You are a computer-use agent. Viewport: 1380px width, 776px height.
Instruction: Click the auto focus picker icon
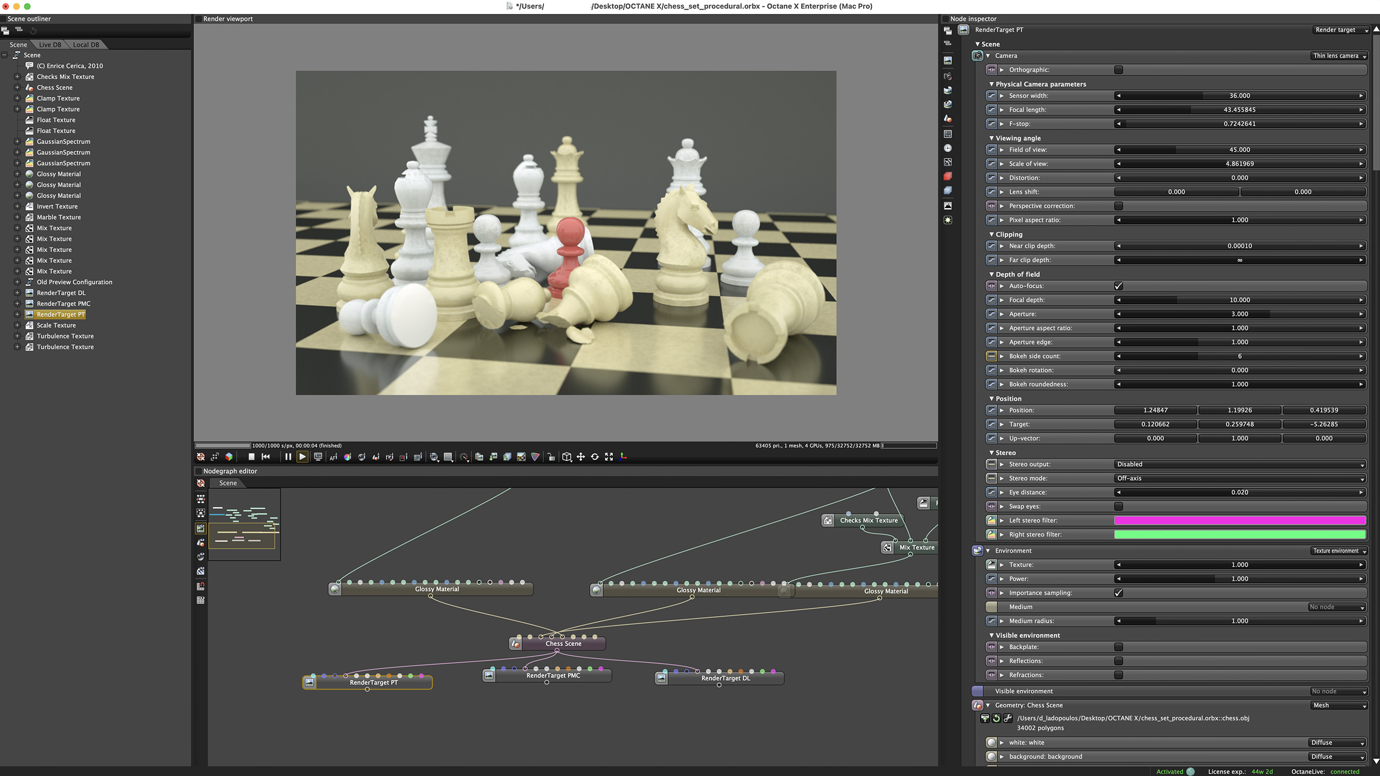pyautogui.click(x=334, y=457)
